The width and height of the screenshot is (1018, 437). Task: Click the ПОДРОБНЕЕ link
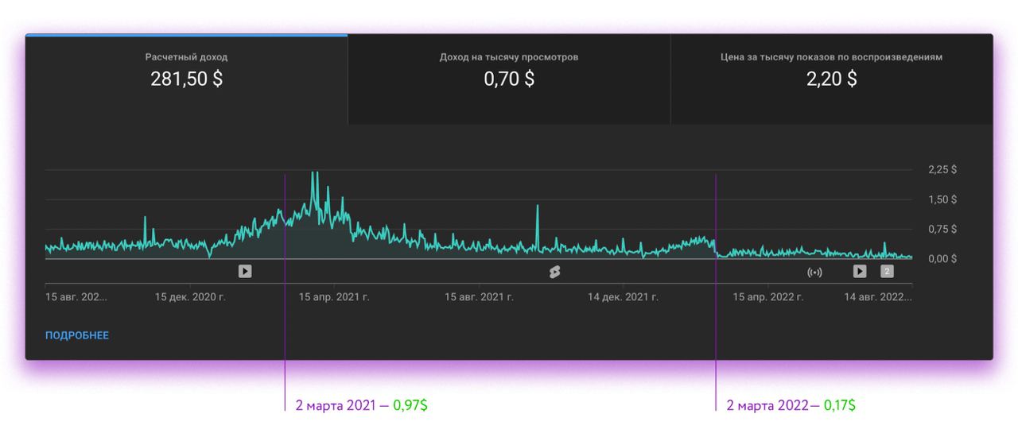(77, 335)
